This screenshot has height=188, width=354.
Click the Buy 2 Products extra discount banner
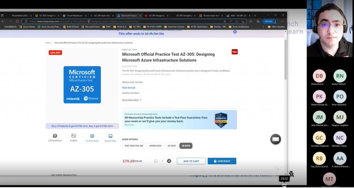click(82, 126)
